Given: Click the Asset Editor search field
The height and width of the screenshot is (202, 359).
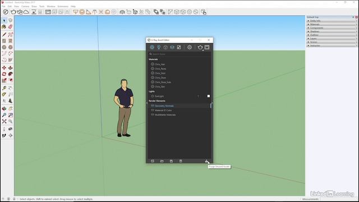Looking at the screenshot, I should (x=179, y=54).
